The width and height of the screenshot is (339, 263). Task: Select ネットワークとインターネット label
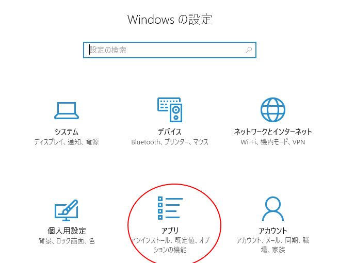pos(273,131)
